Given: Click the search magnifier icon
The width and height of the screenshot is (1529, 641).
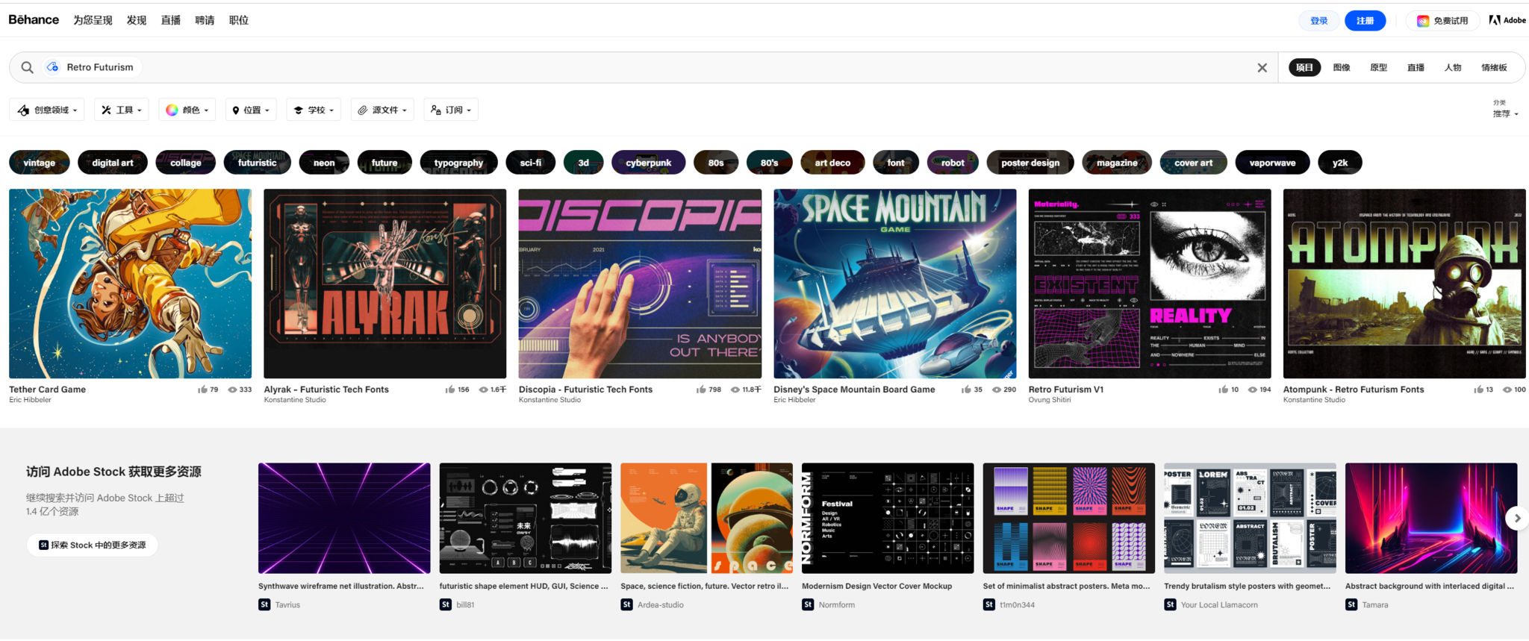Looking at the screenshot, I should click(27, 67).
